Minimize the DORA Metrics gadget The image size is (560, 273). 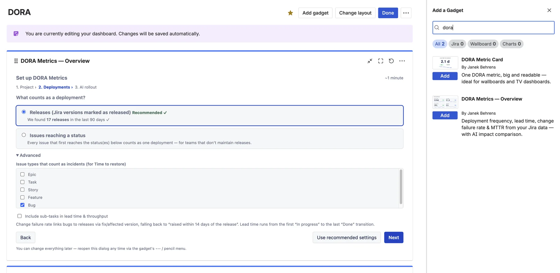pos(370,61)
